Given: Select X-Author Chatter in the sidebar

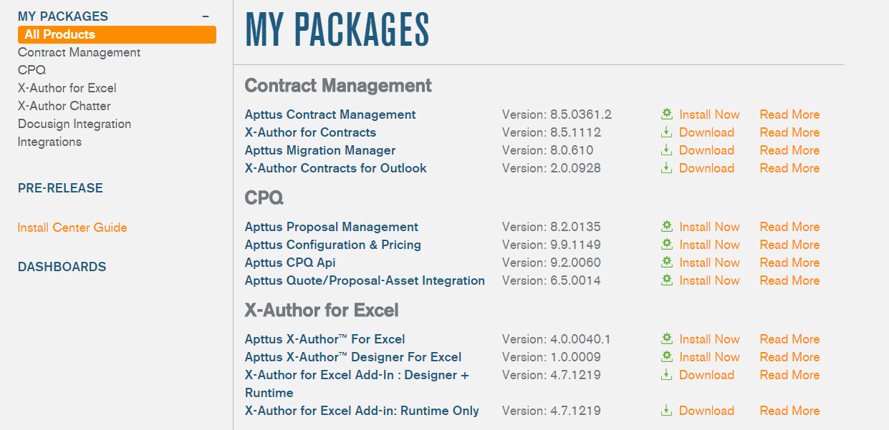Looking at the screenshot, I should point(64,105).
